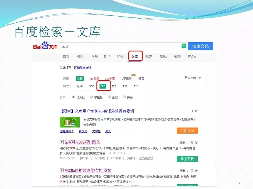Viewport: 253px width, 189px height.
Task: Filter by 0下载券 range
Action: (x=127, y=78)
